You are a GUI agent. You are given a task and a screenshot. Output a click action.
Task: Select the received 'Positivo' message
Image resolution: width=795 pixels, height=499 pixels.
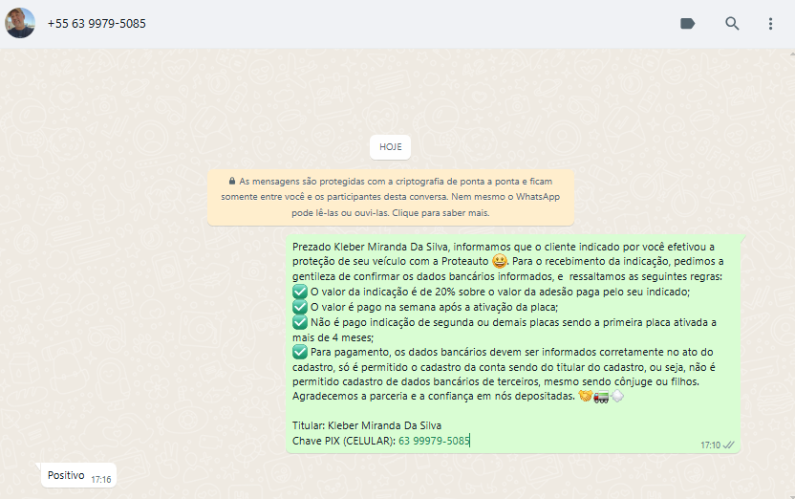[x=66, y=475]
